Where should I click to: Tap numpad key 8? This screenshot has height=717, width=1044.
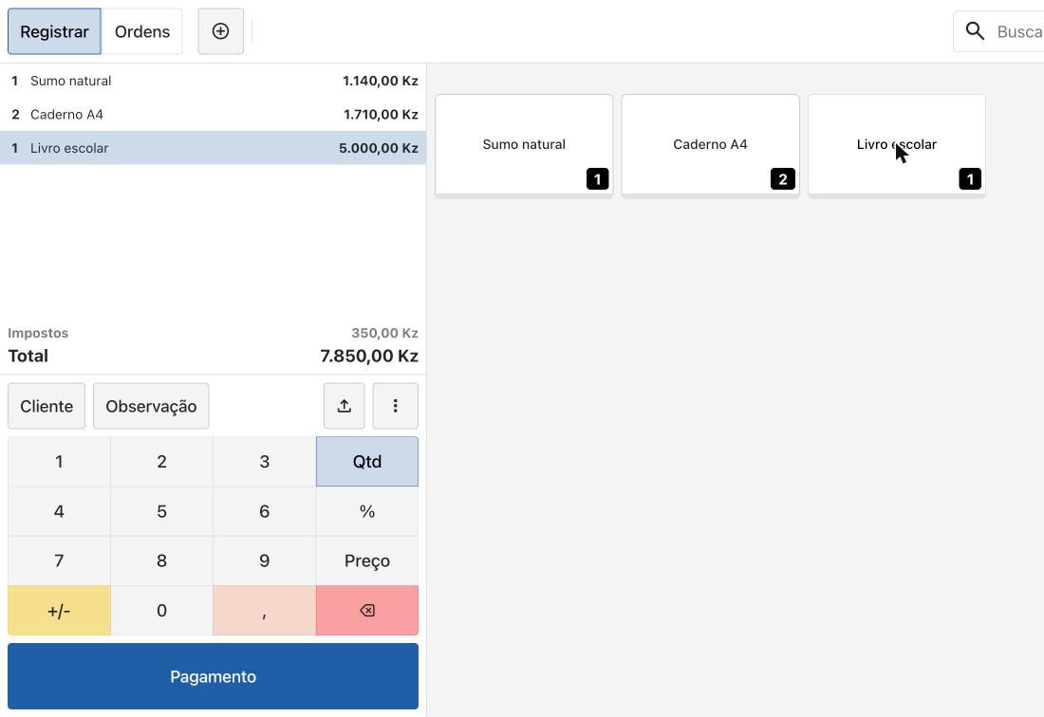161,561
